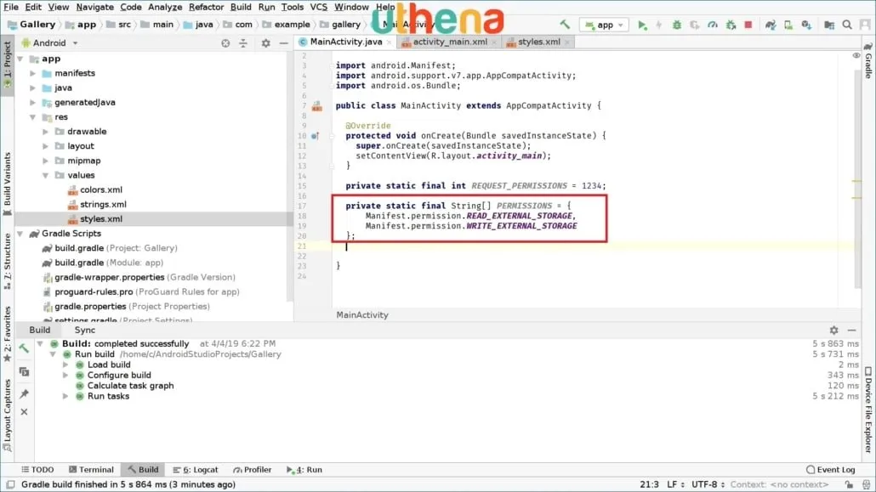This screenshot has height=492, width=876.
Task: Toggle the read-only lock icon in status bar
Action: tap(849, 484)
